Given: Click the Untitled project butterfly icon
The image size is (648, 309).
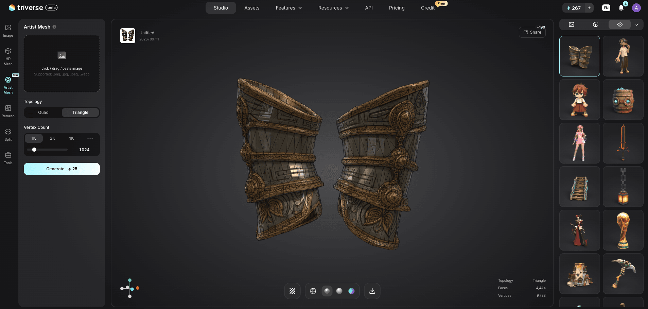Looking at the screenshot, I should (128, 36).
